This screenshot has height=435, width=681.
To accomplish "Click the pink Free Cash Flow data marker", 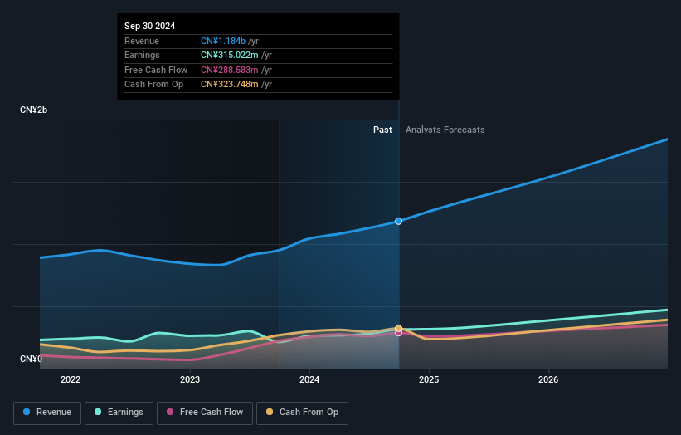I will tap(399, 333).
